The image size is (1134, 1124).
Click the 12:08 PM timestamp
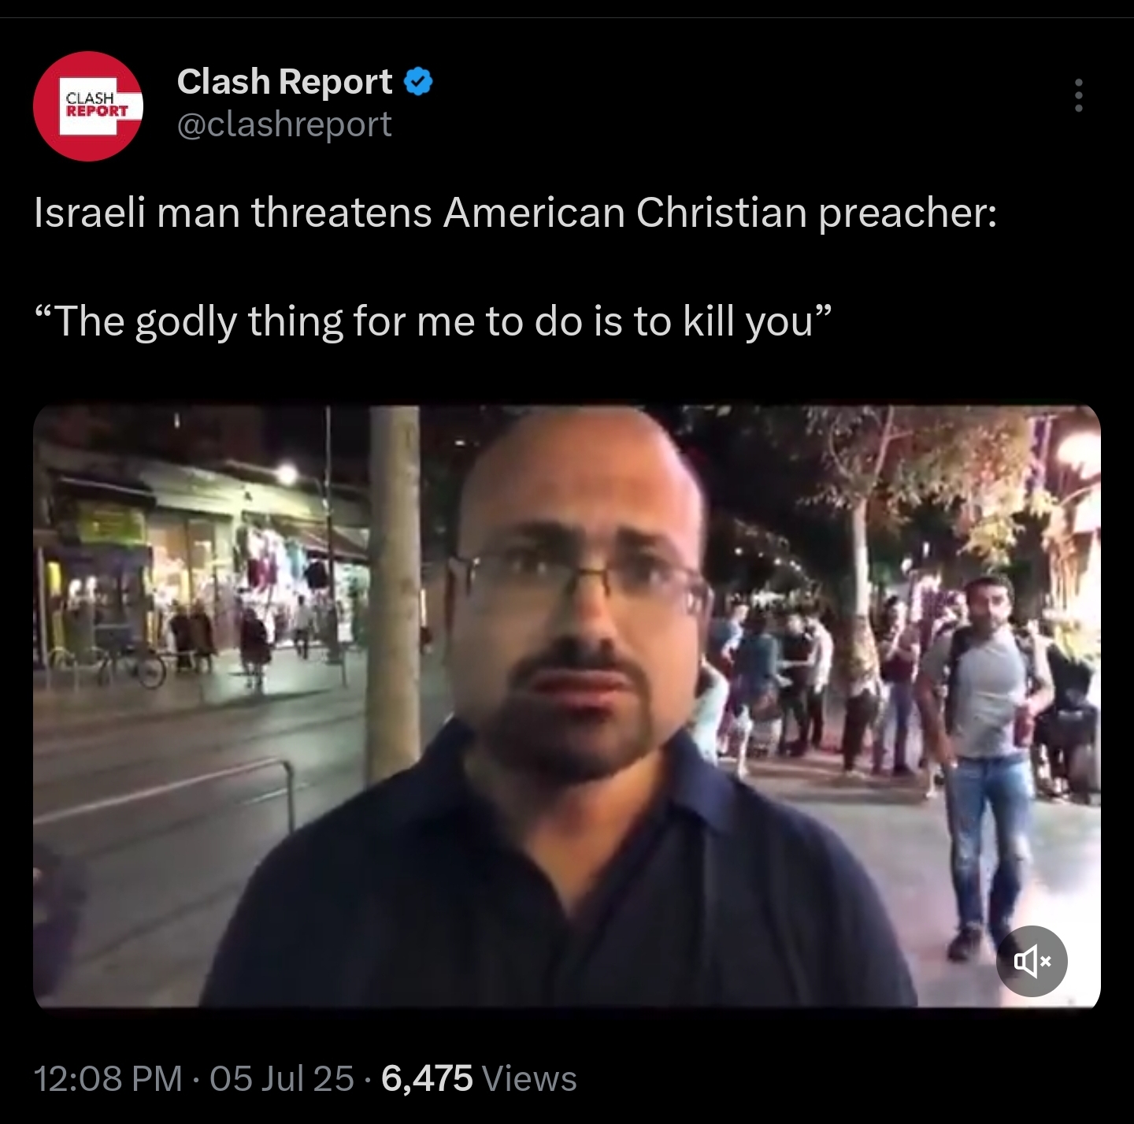108,1078
